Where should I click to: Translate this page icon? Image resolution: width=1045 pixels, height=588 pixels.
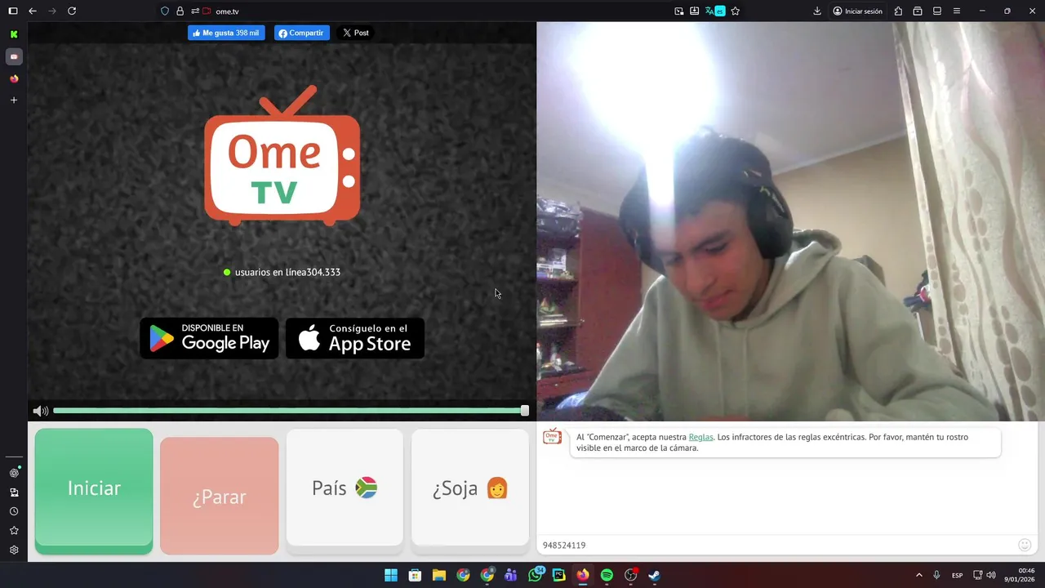point(715,11)
